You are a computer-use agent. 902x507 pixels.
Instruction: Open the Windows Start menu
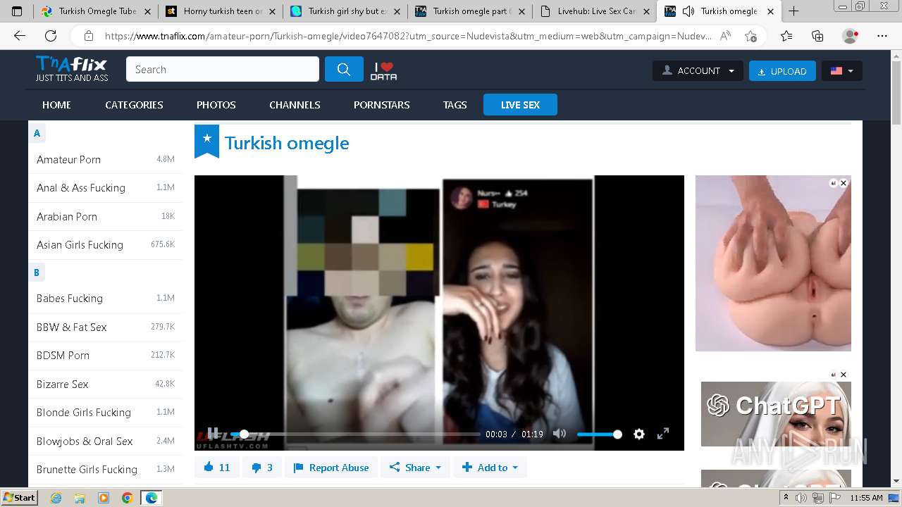19,498
